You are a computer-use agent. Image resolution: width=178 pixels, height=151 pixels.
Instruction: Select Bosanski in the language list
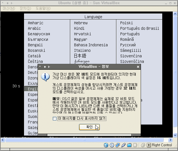click(36, 50)
